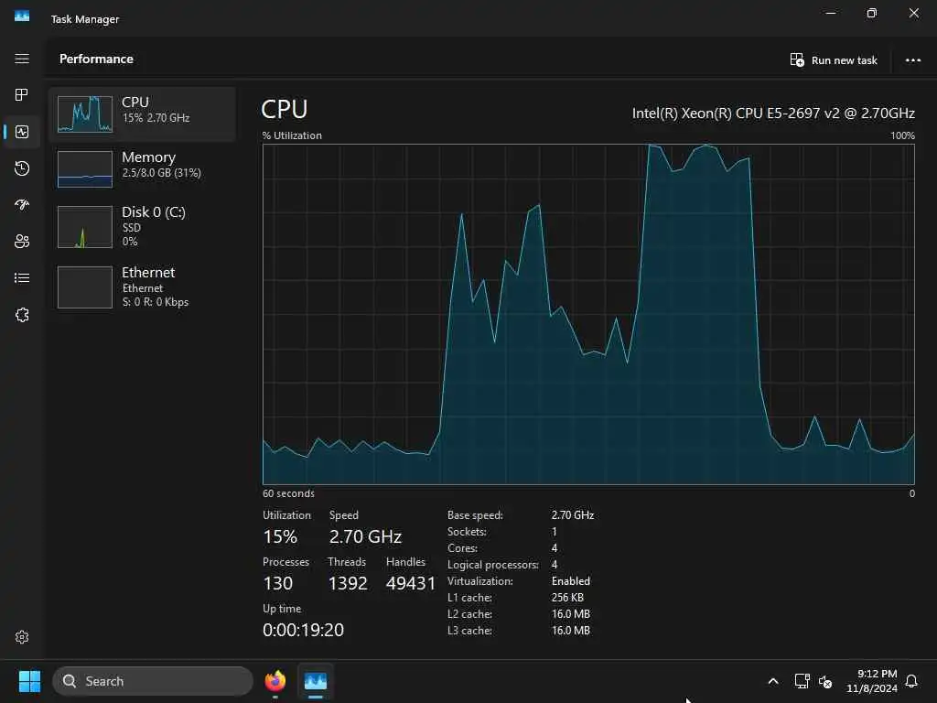Viewport: 937px width, 703px height.
Task: Click the L1 cache 256 KB value
Action: coord(567,597)
